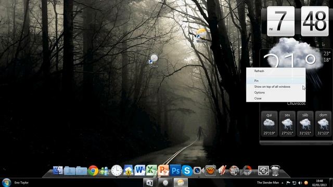Click the minutes flip card showing 48
The image size is (333, 187).
point(315,21)
